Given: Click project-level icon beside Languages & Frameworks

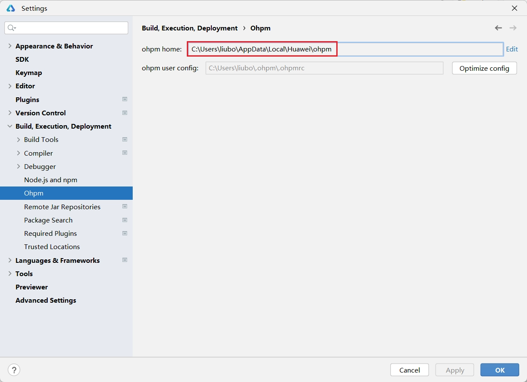Looking at the screenshot, I should tap(125, 260).
